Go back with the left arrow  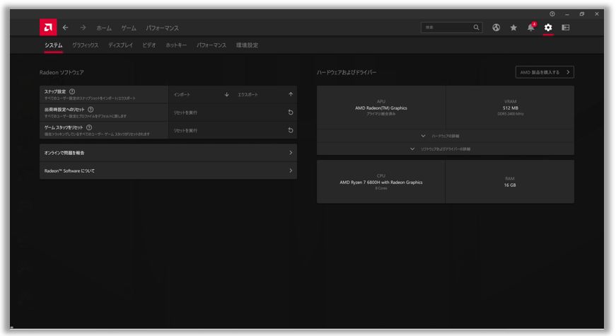(66, 28)
